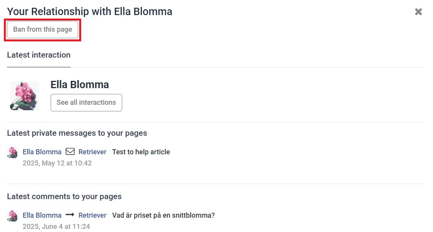Click the June 4 at 11:24 timestamp
Image resolution: width=433 pixels, height=232 pixels.
[56, 227]
